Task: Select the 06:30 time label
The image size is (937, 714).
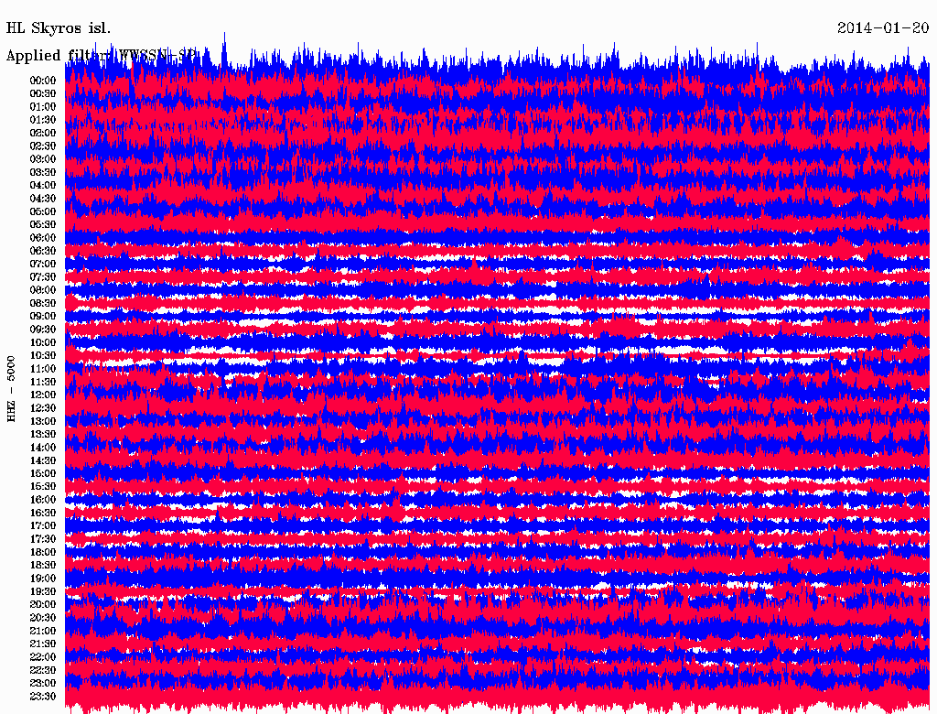Action: [43, 251]
